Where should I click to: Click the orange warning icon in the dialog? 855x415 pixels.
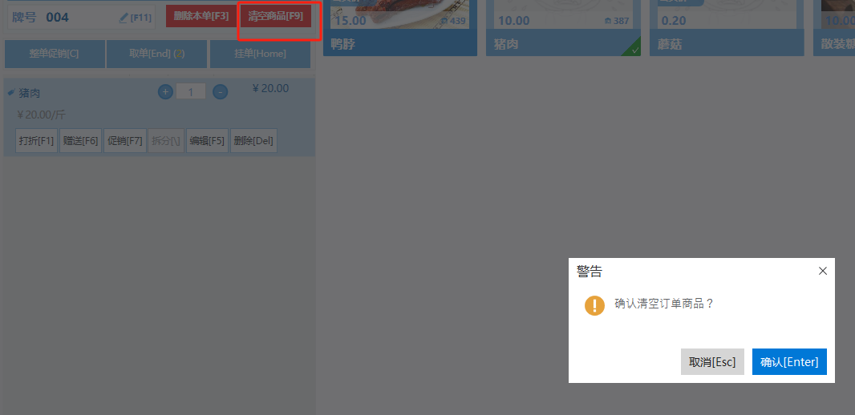click(x=594, y=305)
